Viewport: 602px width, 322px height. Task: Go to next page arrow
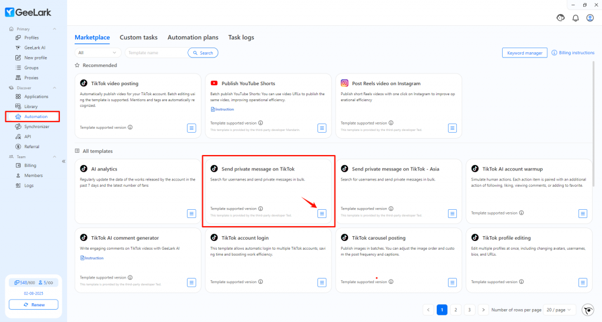(x=483, y=310)
